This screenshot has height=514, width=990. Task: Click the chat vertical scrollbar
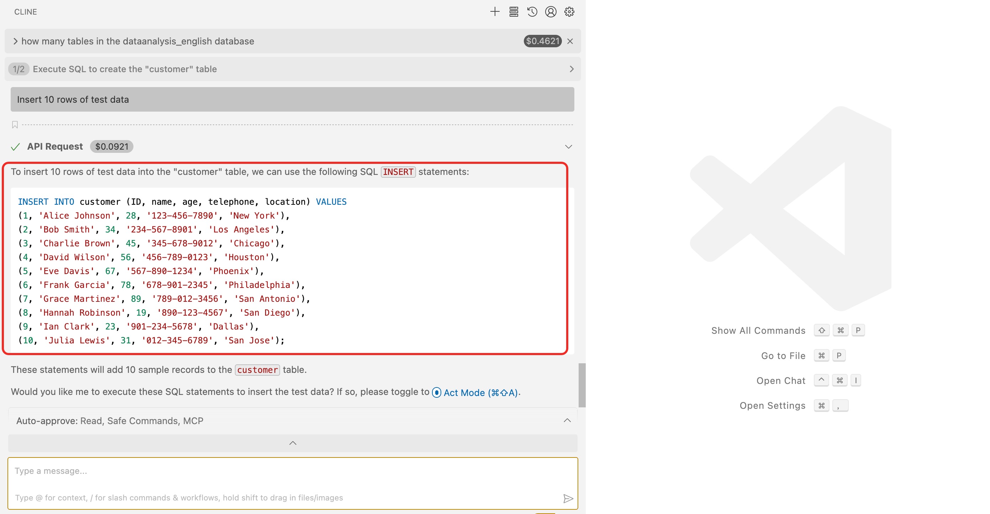pyautogui.click(x=582, y=385)
